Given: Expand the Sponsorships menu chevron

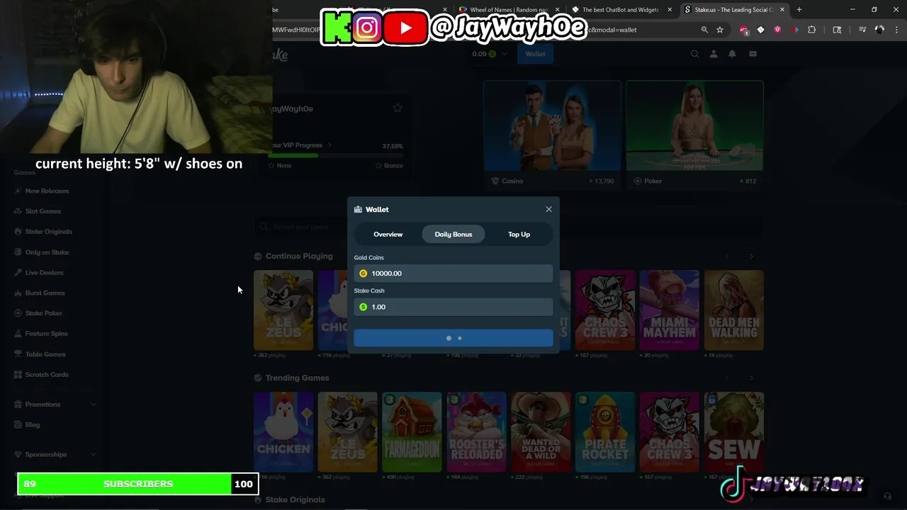Looking at the screenshot, I should tap(94, 455).
